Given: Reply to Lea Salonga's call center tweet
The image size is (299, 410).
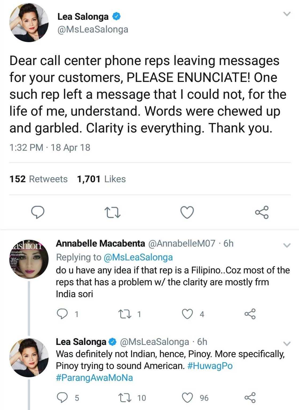Looking at the screenshot, I should [38, 212].
